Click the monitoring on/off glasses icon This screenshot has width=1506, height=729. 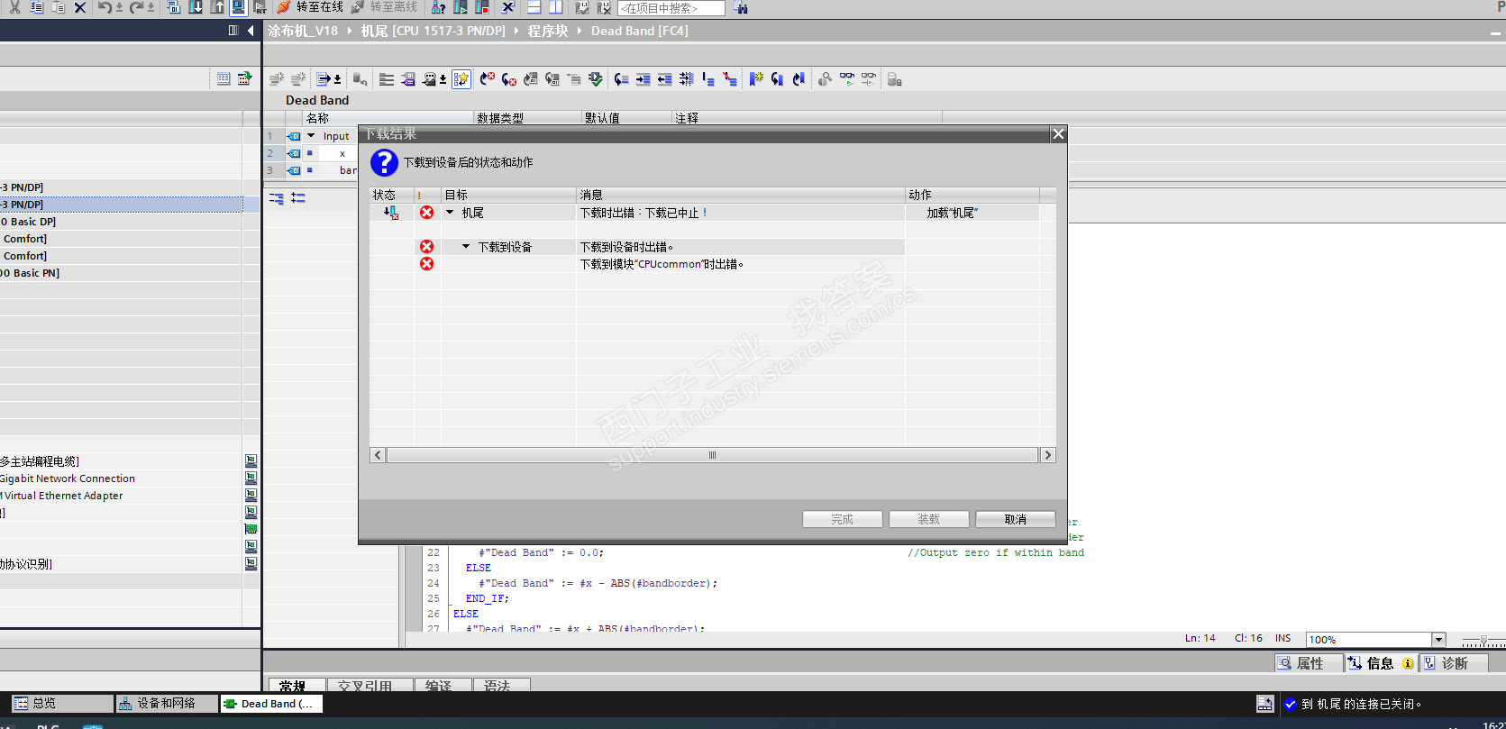[847, 79]
